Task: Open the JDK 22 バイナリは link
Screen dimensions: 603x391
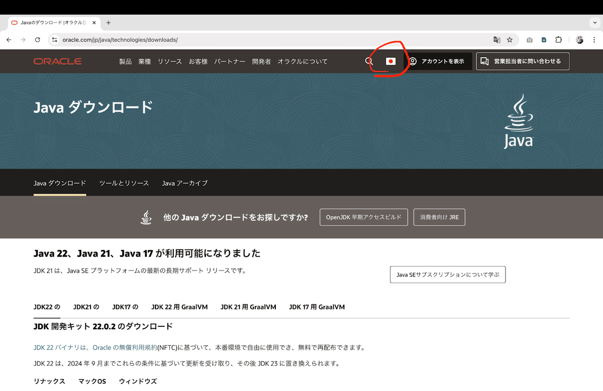Action: coord(62,347)
